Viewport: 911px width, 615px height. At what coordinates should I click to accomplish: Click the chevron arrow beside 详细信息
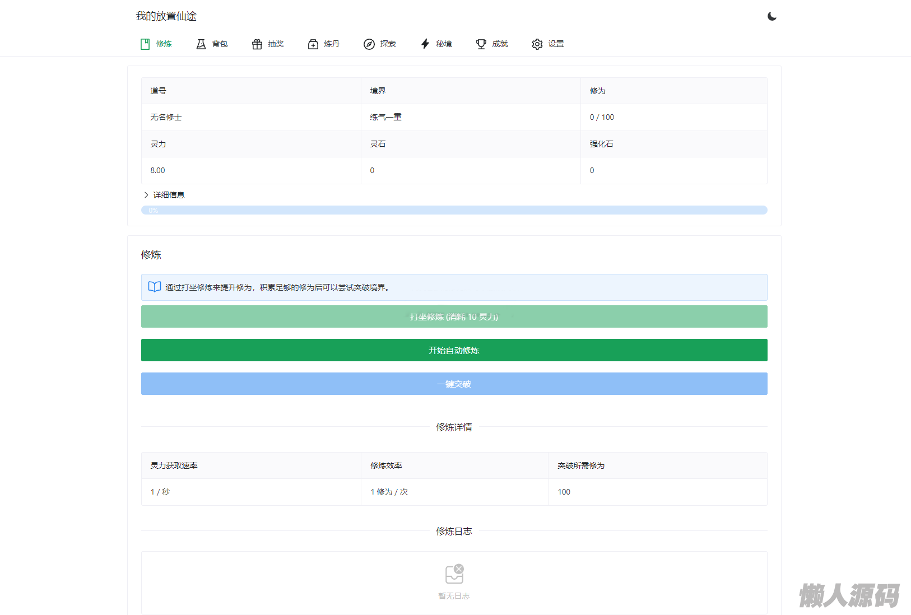click(146, 195)
